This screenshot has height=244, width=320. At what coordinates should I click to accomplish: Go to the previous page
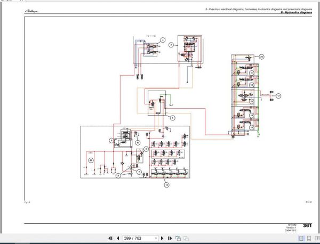tap(118, 238)
